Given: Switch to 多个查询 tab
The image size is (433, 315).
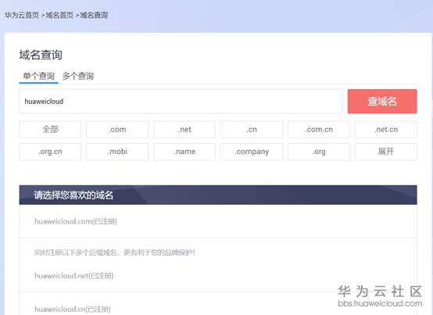Looking at the screenshot, I should tap(78, 76).
